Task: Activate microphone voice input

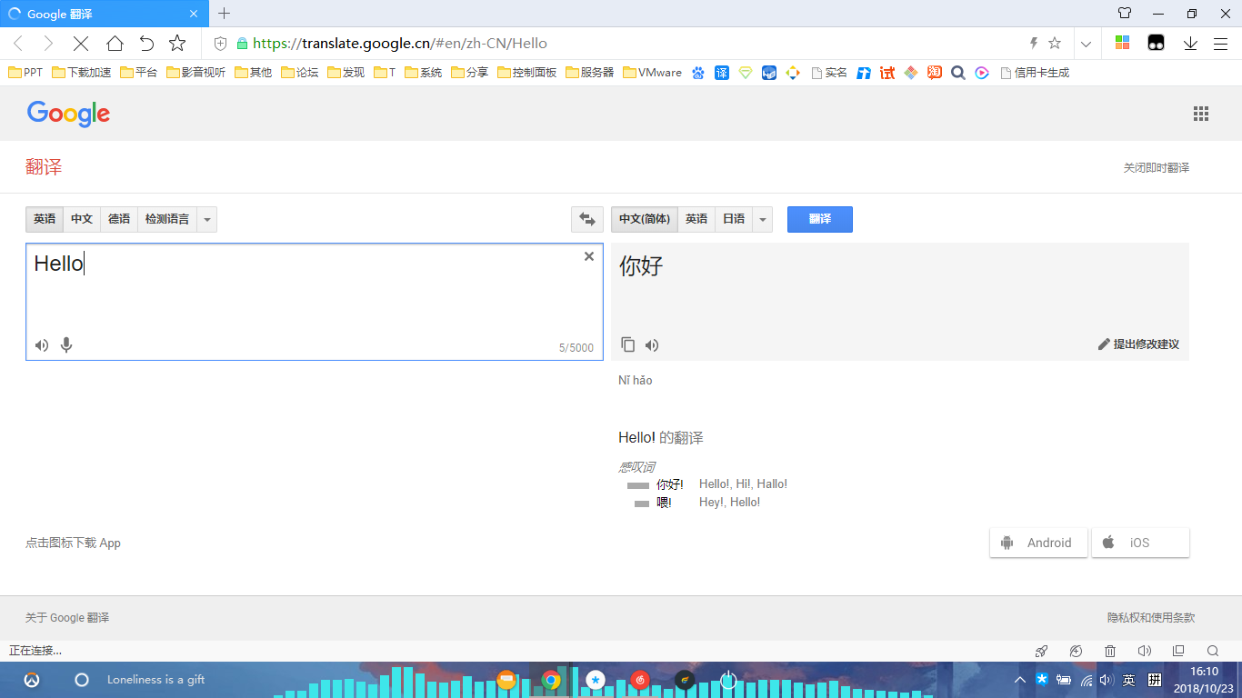Action: [66, 345]
